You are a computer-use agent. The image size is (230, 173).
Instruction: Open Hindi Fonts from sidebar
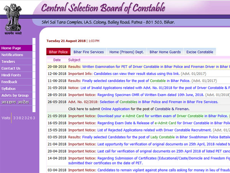point(11,75)
